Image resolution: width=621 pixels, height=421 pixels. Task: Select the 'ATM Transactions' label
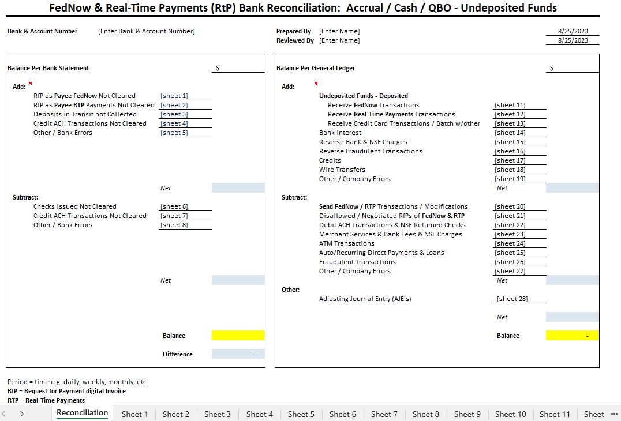pos(346,243)
